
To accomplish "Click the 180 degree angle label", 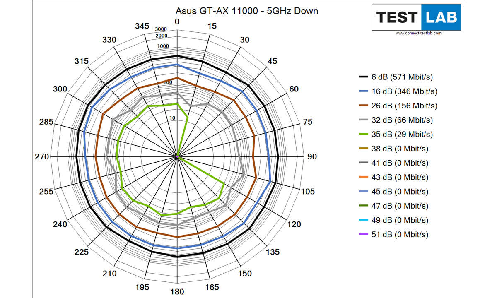I will tap(177, 292).
